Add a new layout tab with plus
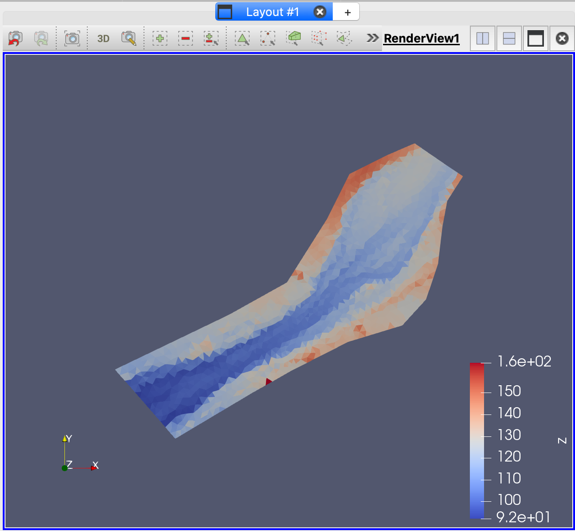Viewport: 575px width, 531px height. point(347,12)
